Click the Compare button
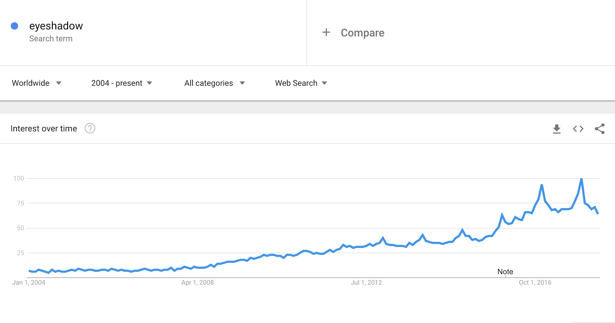 point(362,32)
